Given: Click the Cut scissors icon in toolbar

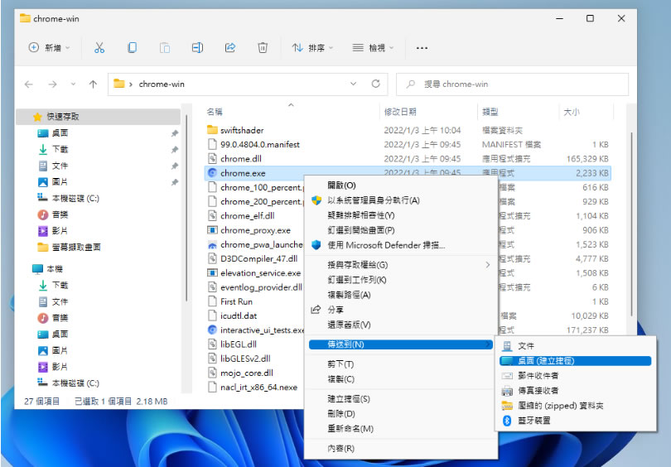Looking at the screenshot, I should (x=99, y=47).
